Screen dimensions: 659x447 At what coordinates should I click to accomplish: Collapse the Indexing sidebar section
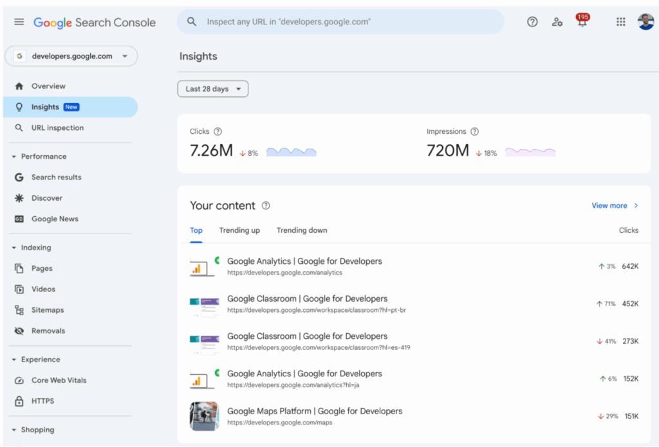click(15, 248)
